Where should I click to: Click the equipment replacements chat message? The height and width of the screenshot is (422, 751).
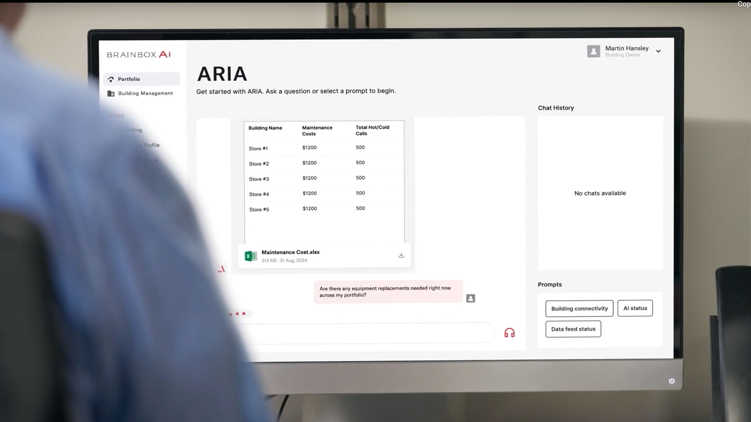point(388,291)
